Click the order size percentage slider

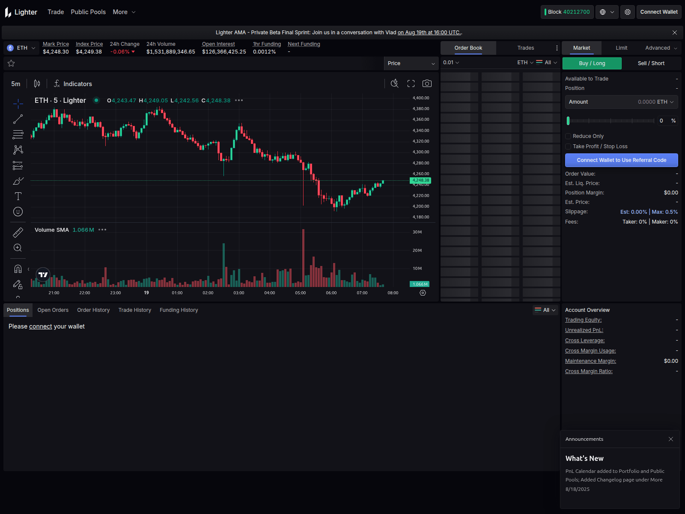tap(611, 121)
